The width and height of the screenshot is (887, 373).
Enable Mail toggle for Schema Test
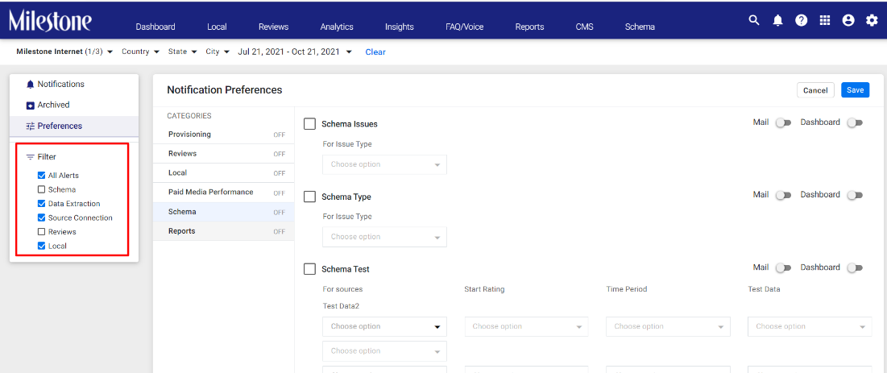[x=783, y=267]
